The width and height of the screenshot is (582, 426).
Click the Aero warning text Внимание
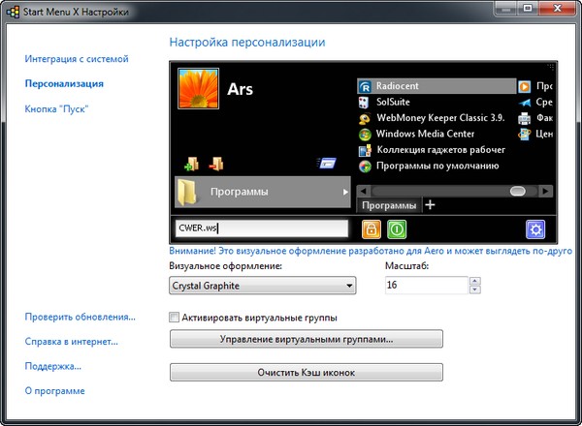(371, 251)
